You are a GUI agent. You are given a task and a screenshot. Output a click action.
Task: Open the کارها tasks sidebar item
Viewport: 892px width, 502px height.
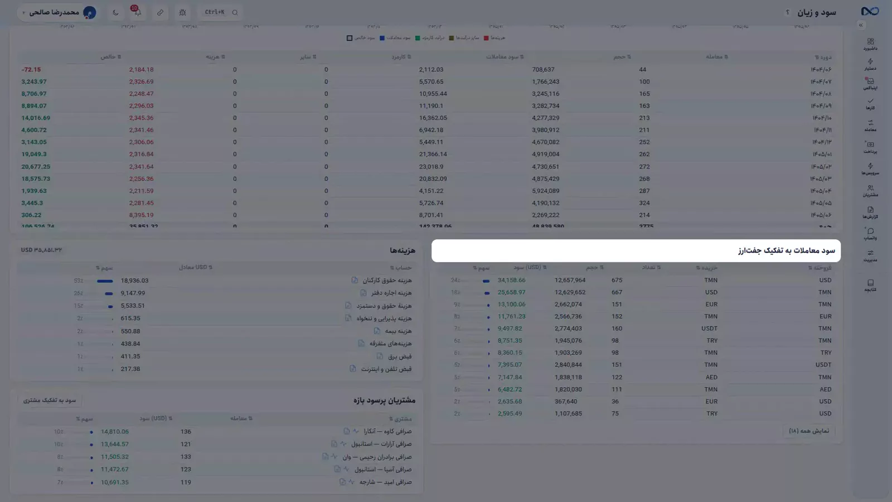[870, 104]
